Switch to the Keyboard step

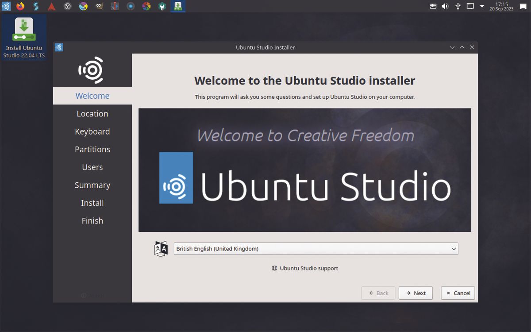coord(92,131)
